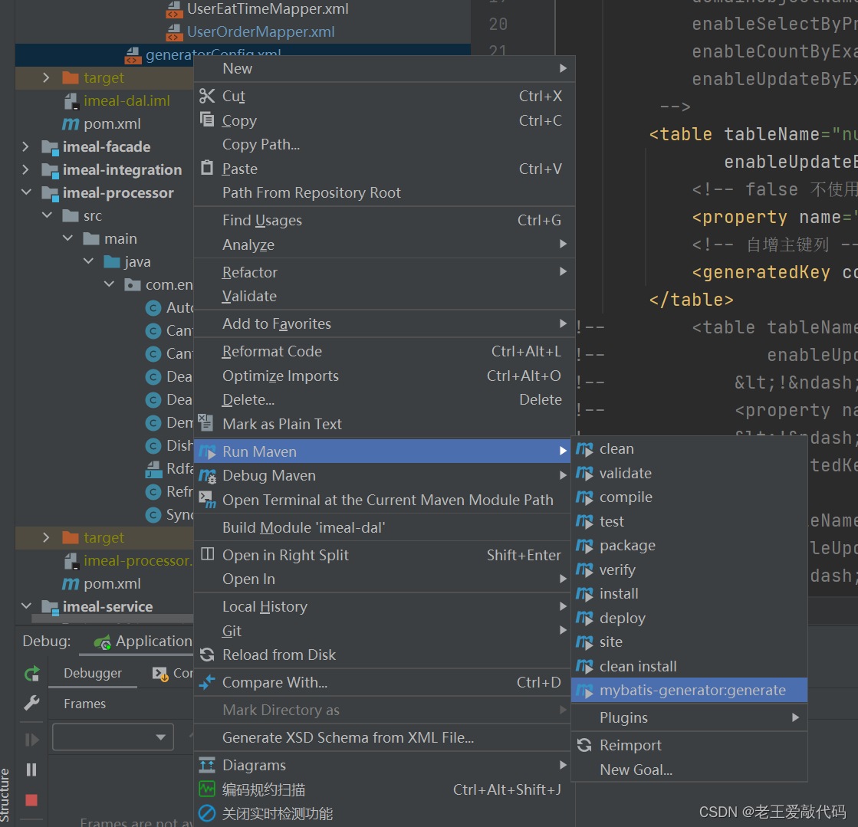Run mybatis-generator:generate goal
Image resolution: width=858 pixels, height=827 pixels.
pyautogui.click(x=689, y=691)
